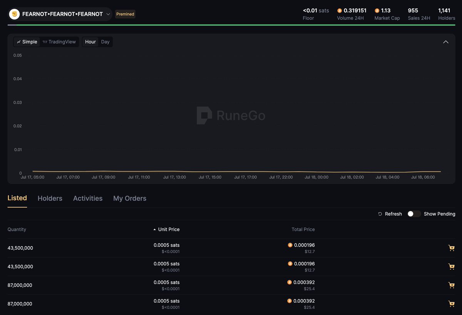Switch to the My Orders tab

[x=130, y=198]
